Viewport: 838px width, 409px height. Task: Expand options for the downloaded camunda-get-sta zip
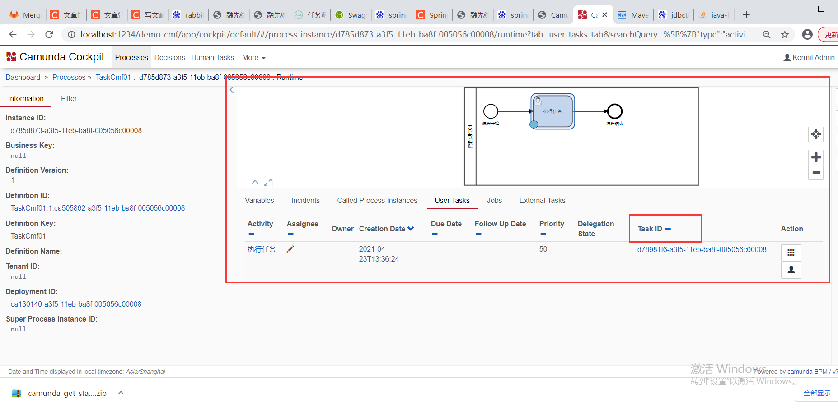[120, 393]
